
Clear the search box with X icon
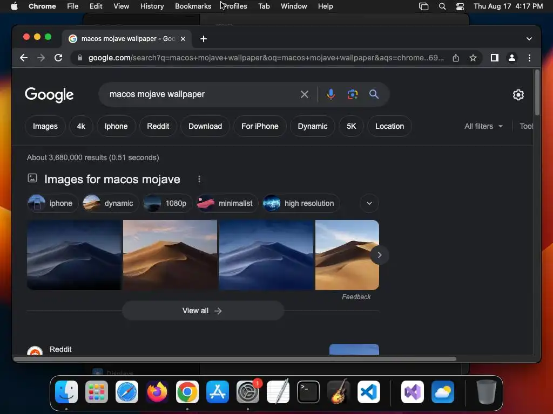click(x=305, y=94)
